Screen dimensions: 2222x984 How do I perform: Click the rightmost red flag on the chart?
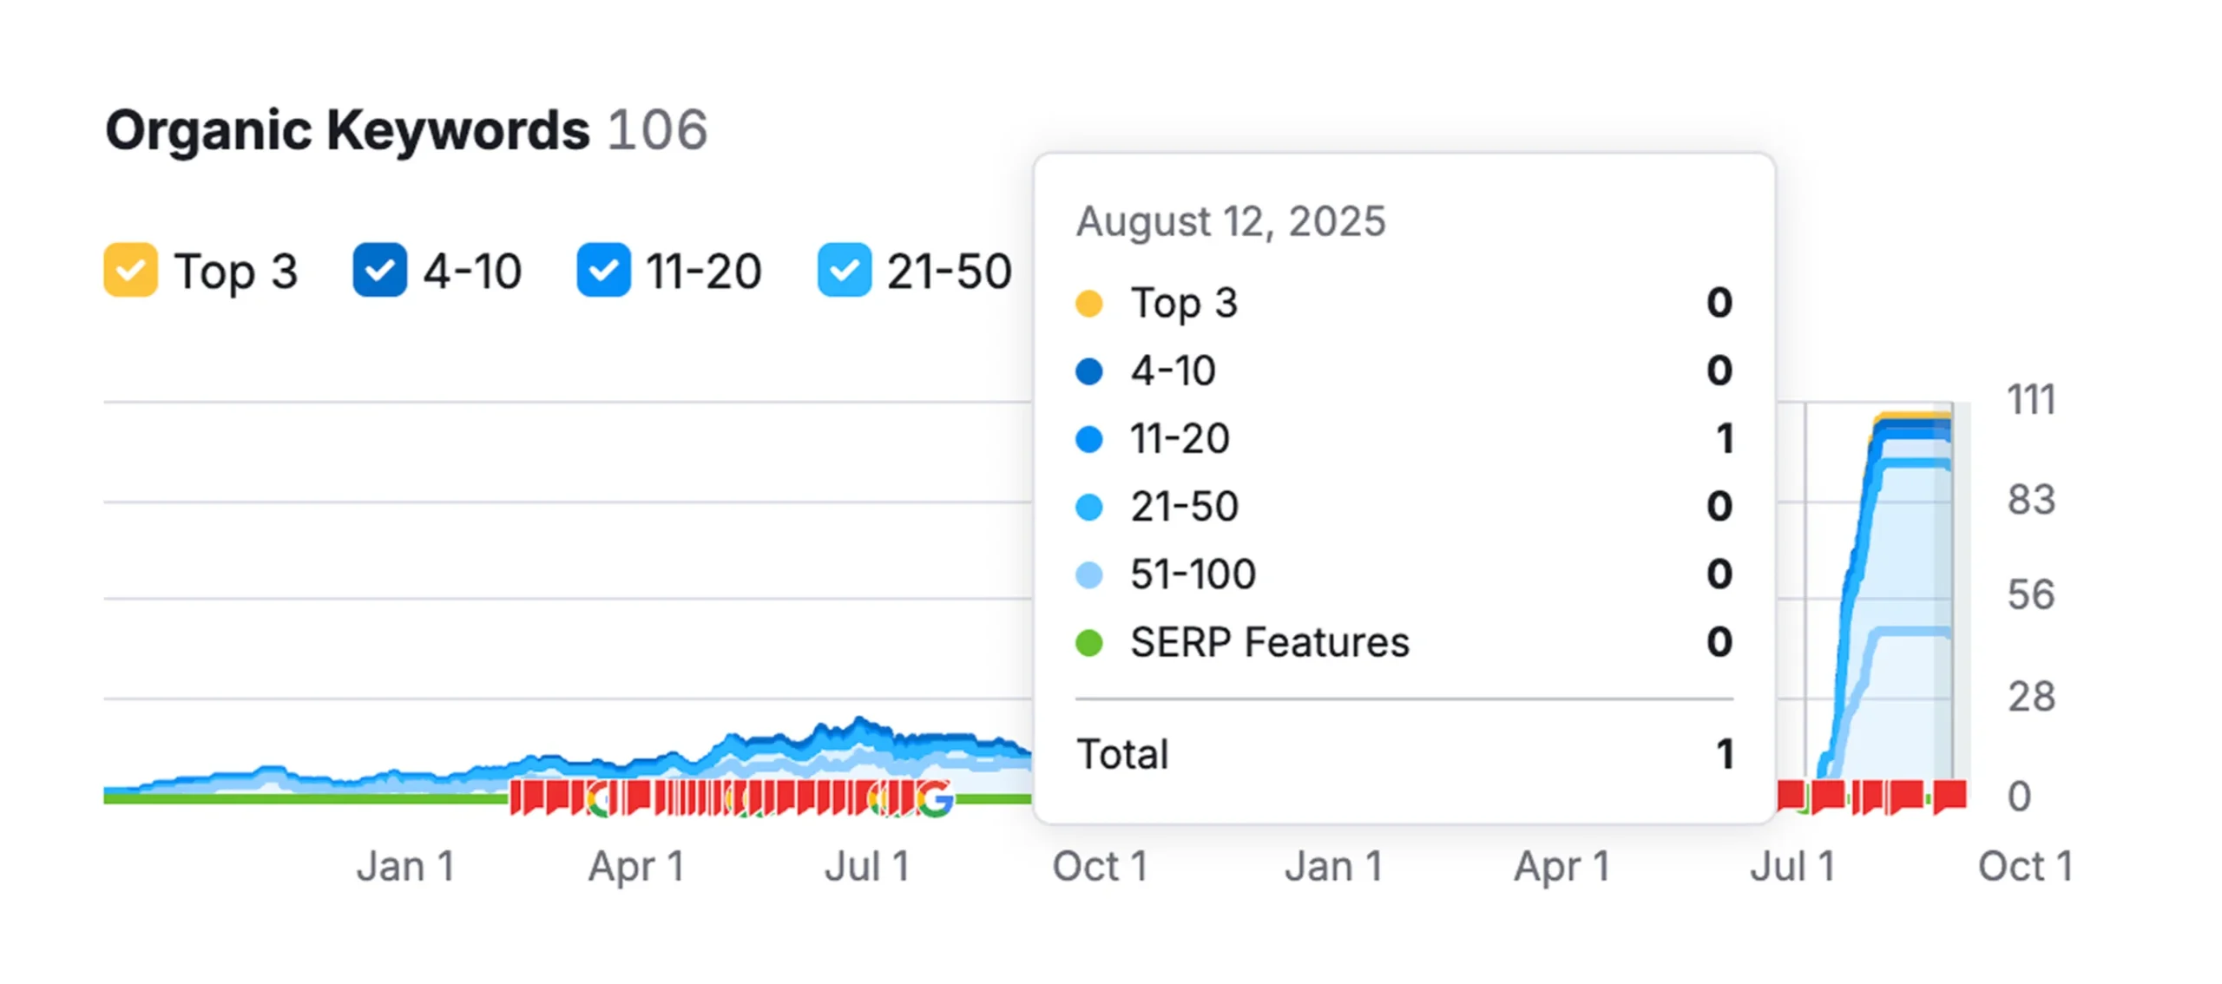click(x=1949, y=795)
